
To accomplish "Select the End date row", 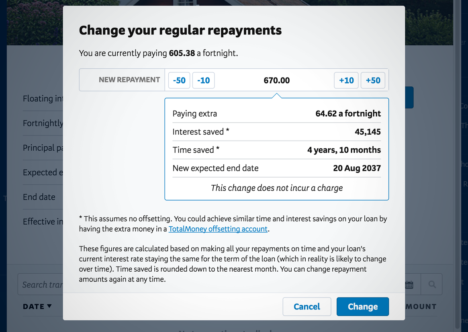I will click(x=39, y=197).
